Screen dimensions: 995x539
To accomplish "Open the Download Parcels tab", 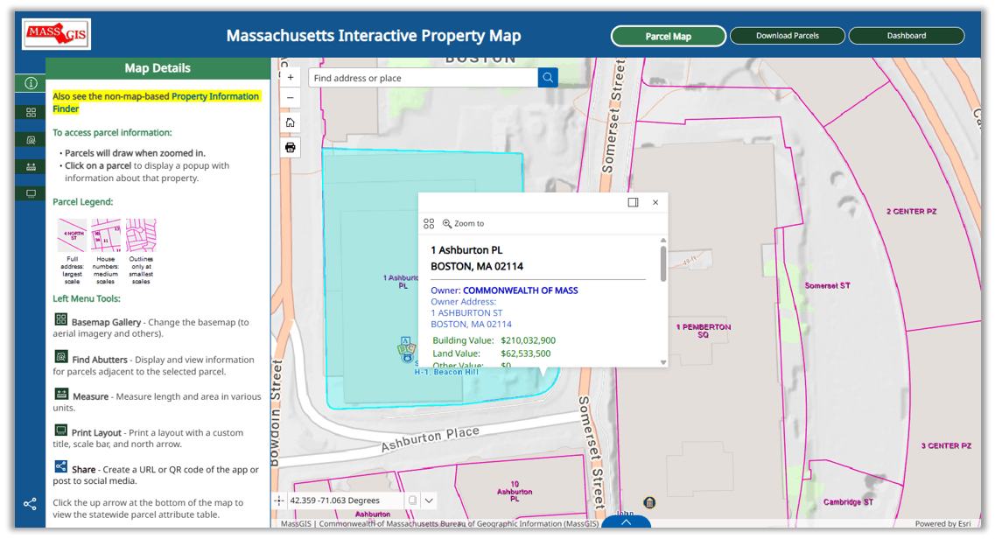I will tap(788, 36).
